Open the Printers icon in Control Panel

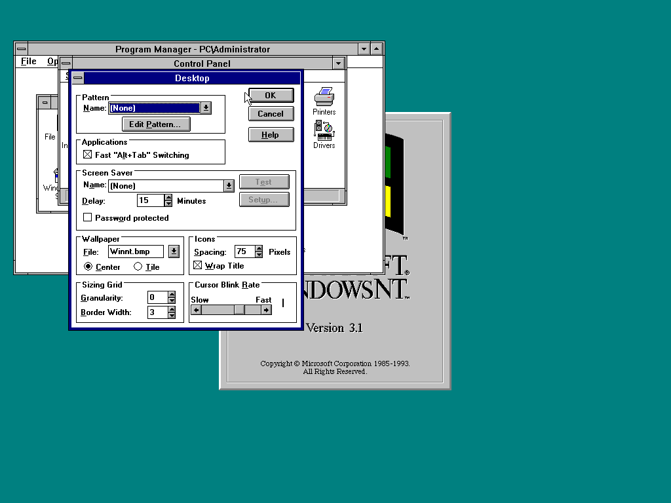324,101
